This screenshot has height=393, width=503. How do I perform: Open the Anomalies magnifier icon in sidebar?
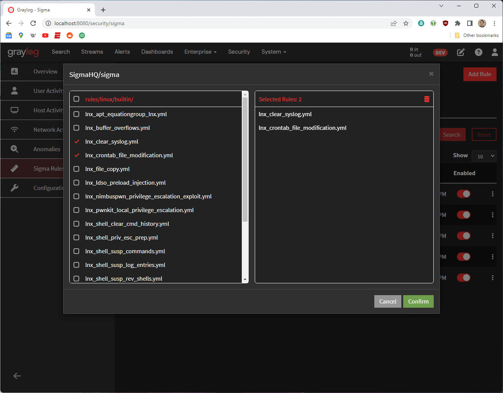(x=14, y=149)
